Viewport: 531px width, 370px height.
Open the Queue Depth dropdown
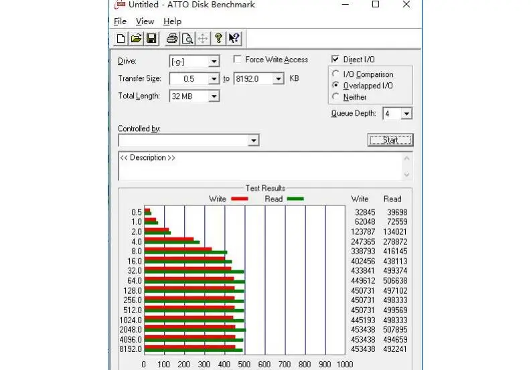pyautogui.click(x=406, y=114)
